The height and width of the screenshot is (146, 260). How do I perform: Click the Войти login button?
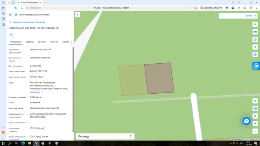pyautogui.click(x=251, y=16)
